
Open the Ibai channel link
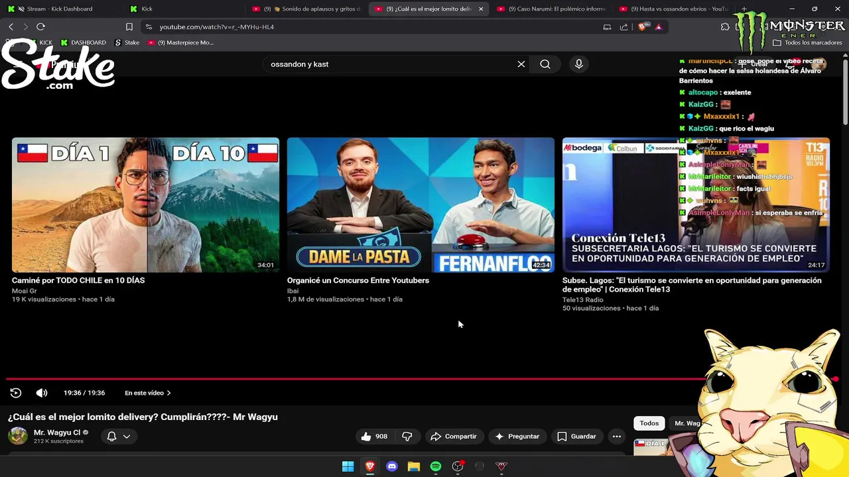pyautogui.click(x=293, y=291)
